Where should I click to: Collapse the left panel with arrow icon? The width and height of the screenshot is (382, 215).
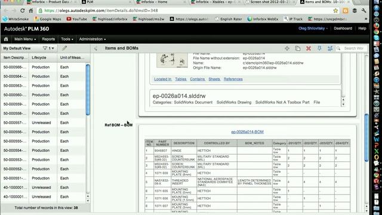click(x=95, y=48)
